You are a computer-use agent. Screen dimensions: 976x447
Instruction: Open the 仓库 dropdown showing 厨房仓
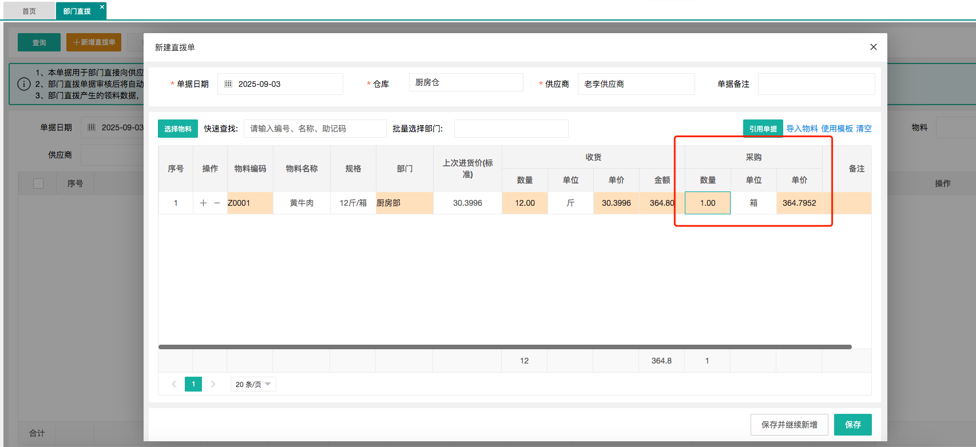(x=466, y=82)
